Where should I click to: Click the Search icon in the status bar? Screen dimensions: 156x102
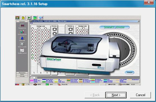[59, 84]
